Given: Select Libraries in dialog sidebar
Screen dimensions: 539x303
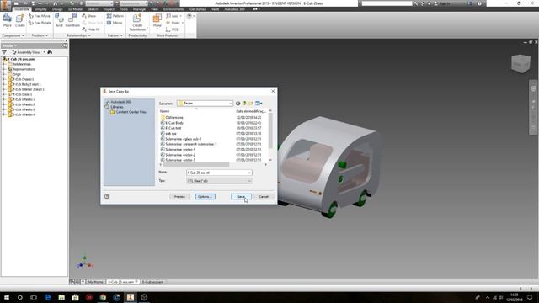Looking at the screenshot, I should pyautogui.click(x=116, y=107).
